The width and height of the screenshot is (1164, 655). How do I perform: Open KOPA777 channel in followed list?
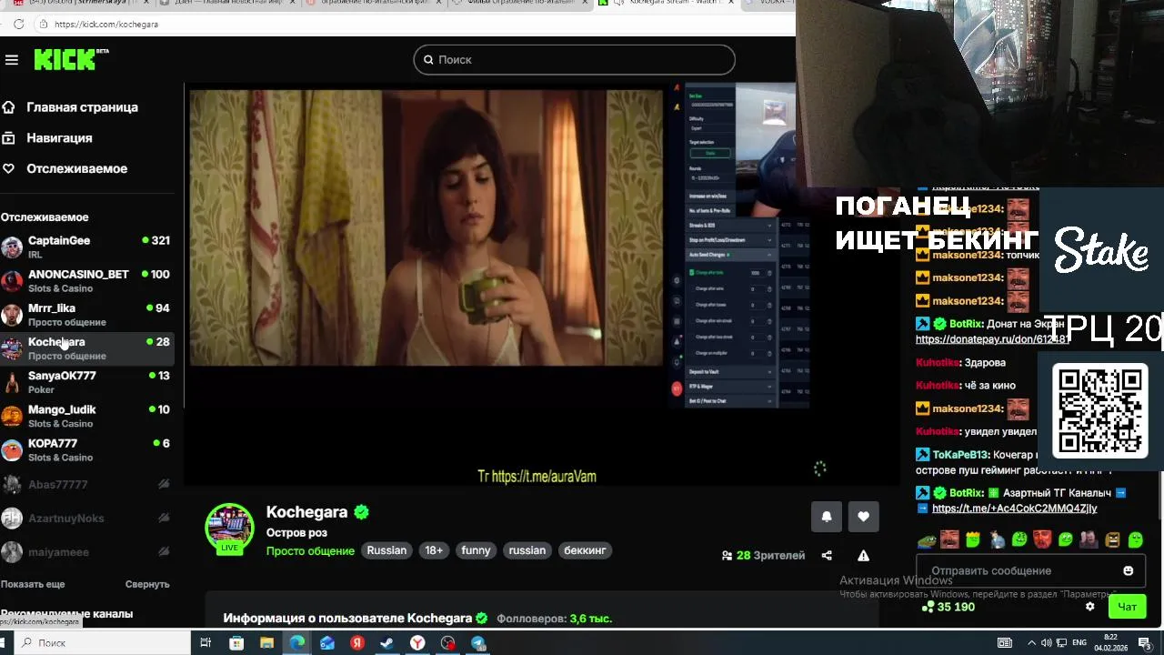(x=86, y=449)
